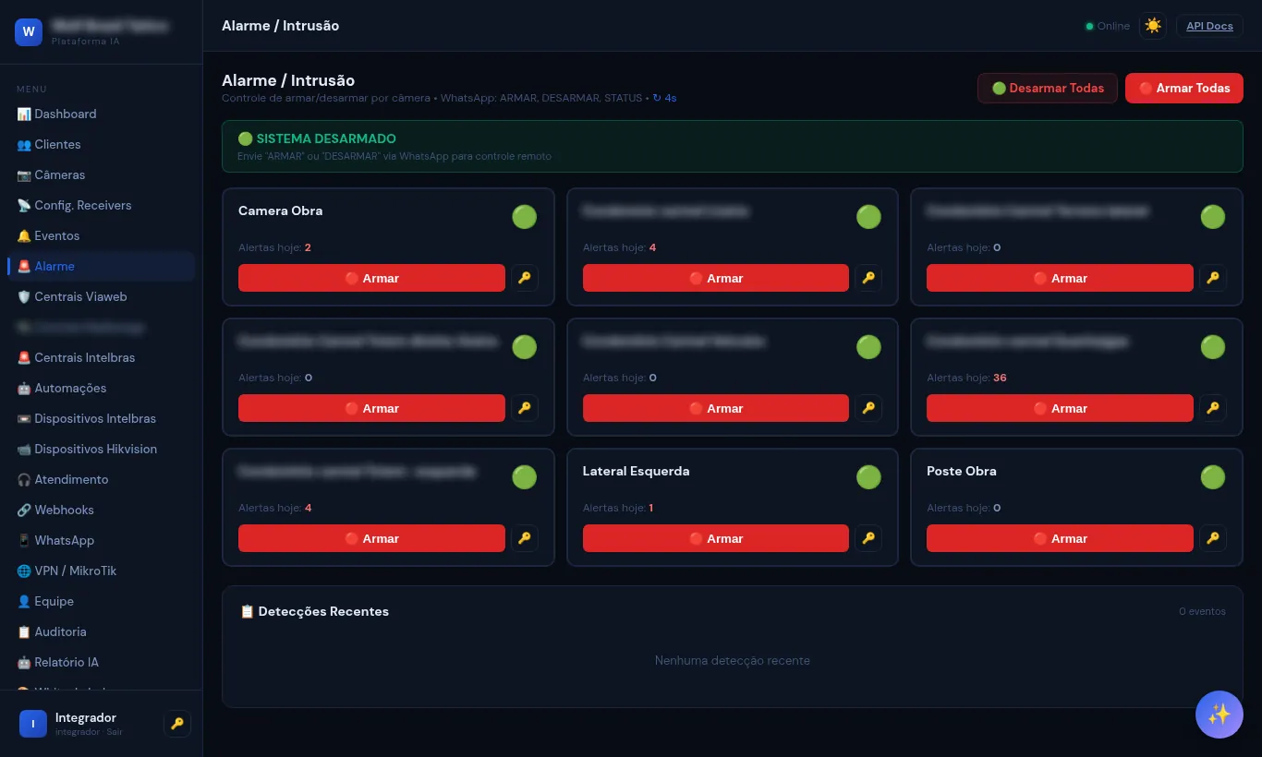Click the refresh 4s countdown indicator
1262x757 pixels.
click(664, 98)
